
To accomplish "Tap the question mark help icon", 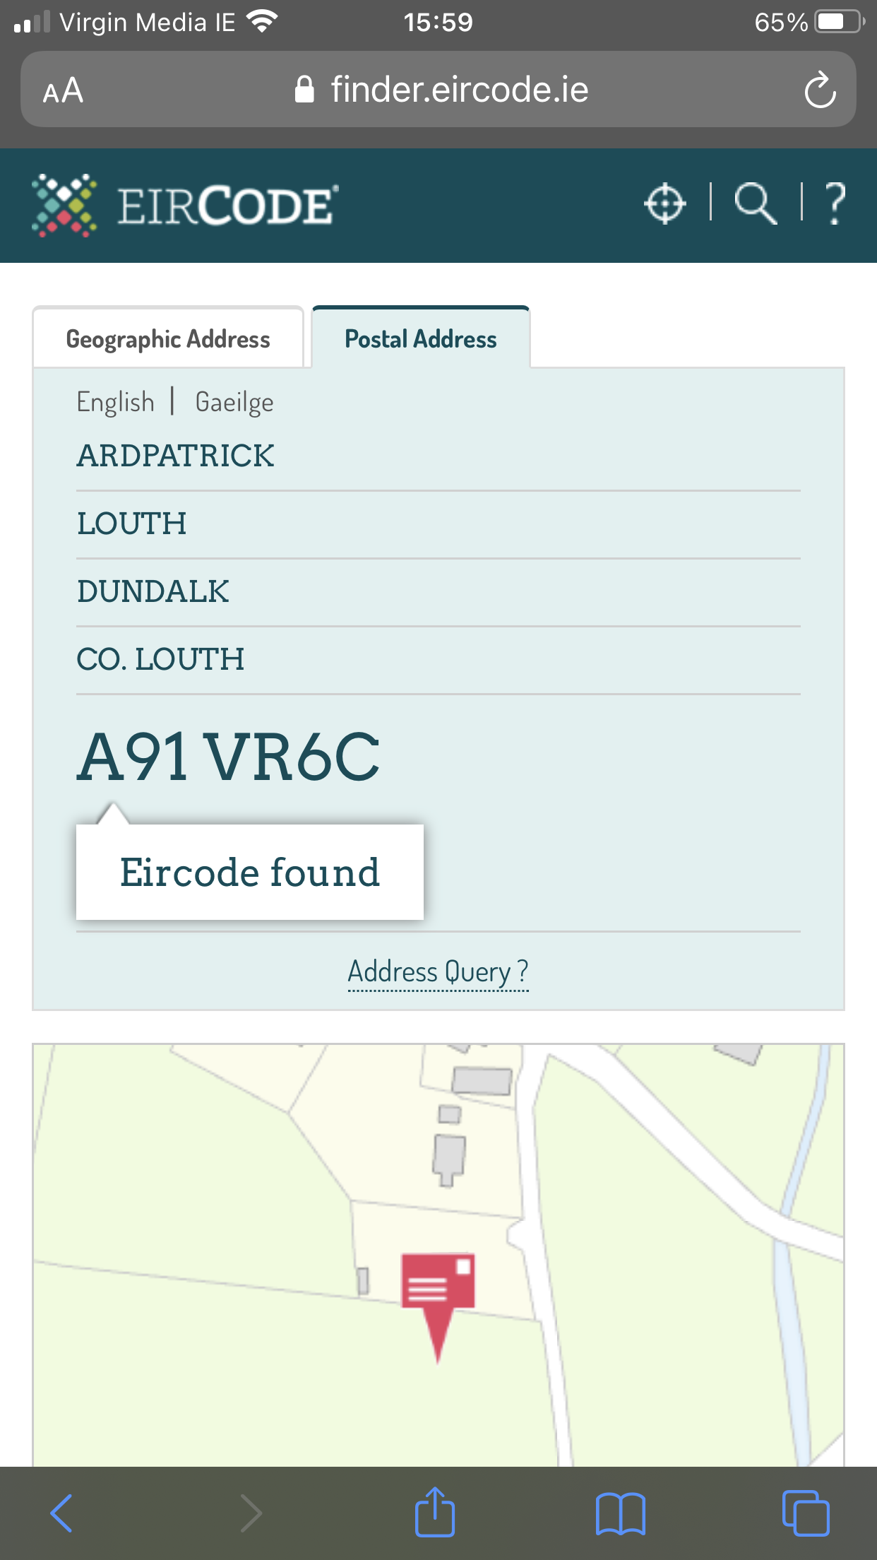I will 835,204.
